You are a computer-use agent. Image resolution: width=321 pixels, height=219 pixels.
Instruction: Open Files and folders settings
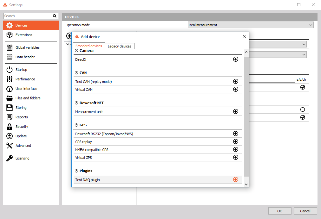31,98
